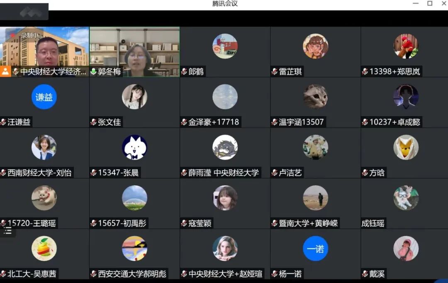
Task: Click the name label 成钰瑶
Action: click(373, 223)
